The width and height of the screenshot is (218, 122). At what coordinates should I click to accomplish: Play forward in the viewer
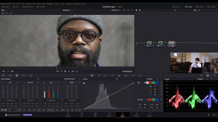click(69, 72)
